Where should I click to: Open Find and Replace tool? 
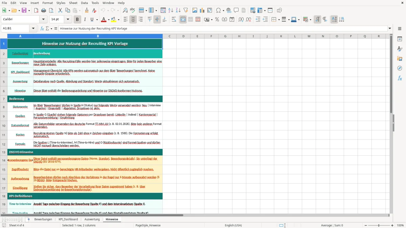point(125,10)
